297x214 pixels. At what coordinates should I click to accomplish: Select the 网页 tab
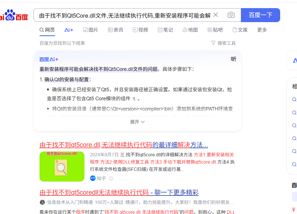(x=47, y=30)
